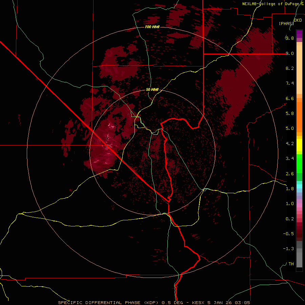
Task: Click the 9.0 scale label
Action: [290, 53]
